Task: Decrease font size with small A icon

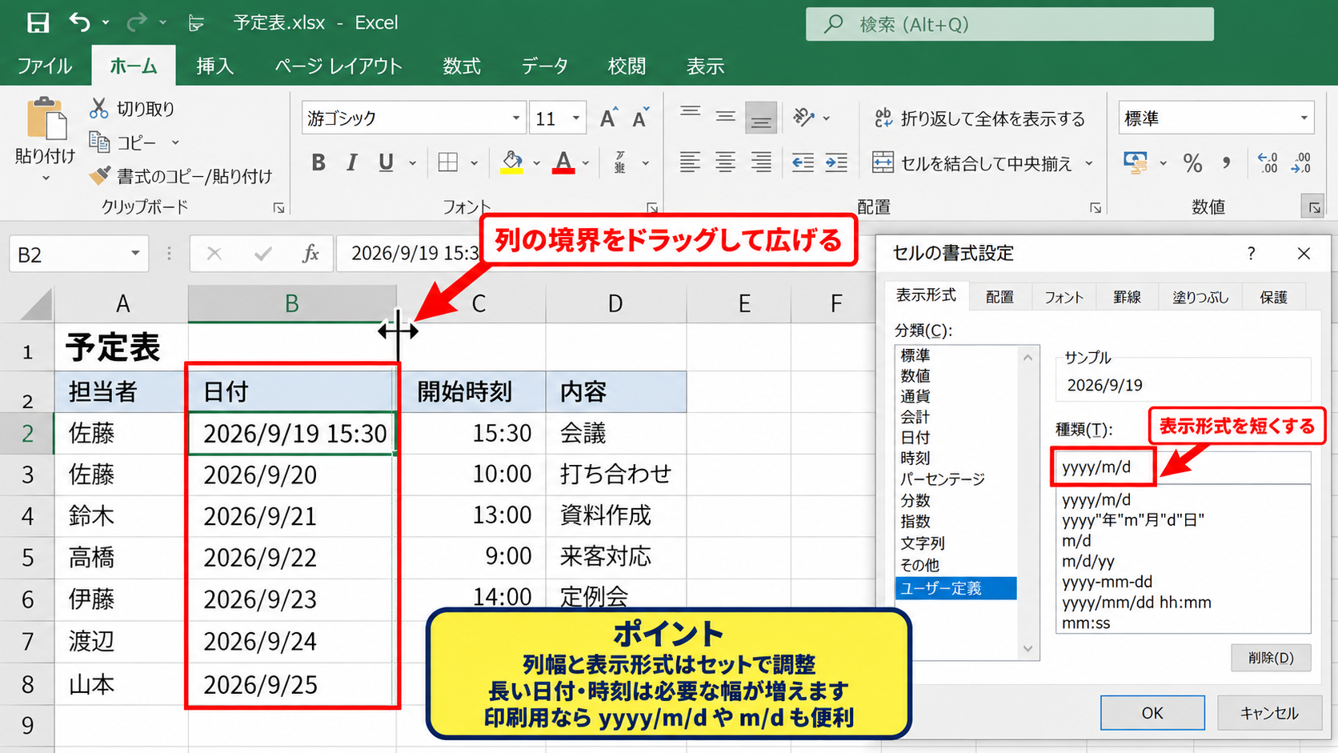Action: [x=640, y=118]
